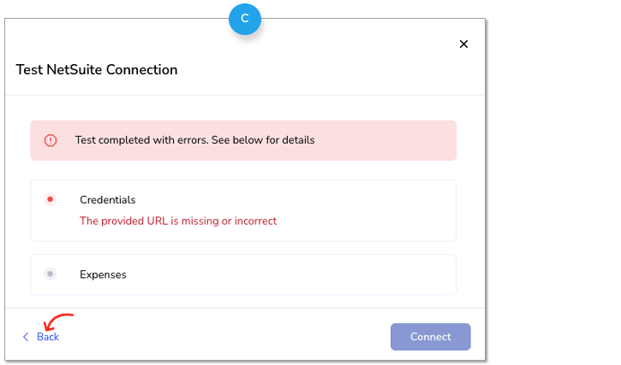Screen dimensions: 621x365
Task: Click the red error alert icon
Action: 51,140
